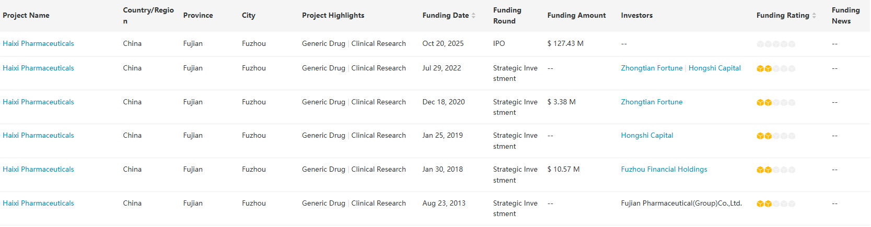Click the empty rating cubes in the IPO row

click(775, 44)
